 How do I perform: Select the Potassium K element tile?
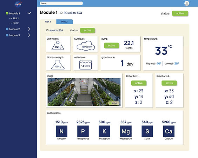coord(104,131)
